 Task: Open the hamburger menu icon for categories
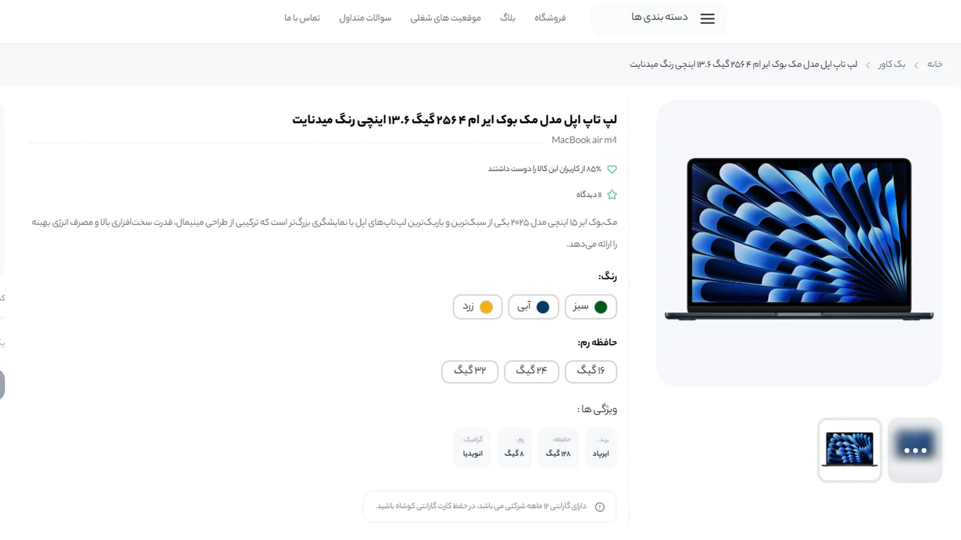point(707,18)
